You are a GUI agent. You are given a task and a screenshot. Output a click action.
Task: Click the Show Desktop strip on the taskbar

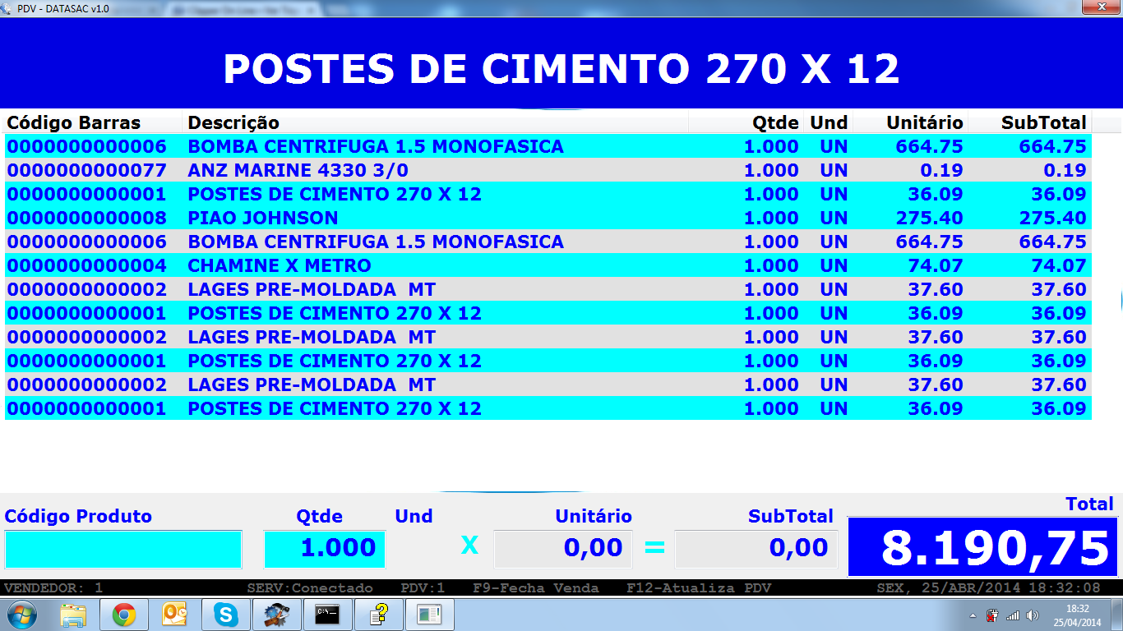tap(1117, 615)
